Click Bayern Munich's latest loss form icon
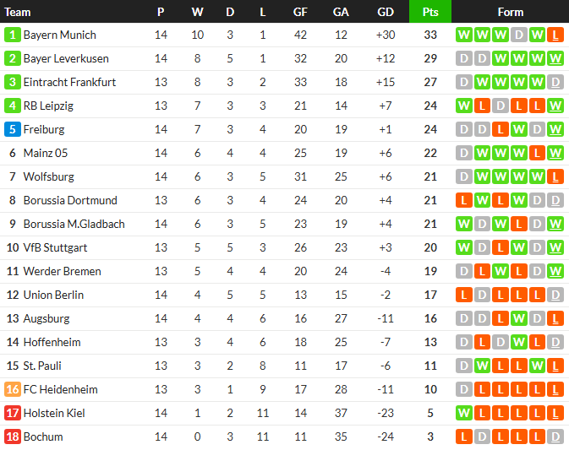Image resolution: width=569 pixels, height=450 pixels. click(x=555, y=35)
